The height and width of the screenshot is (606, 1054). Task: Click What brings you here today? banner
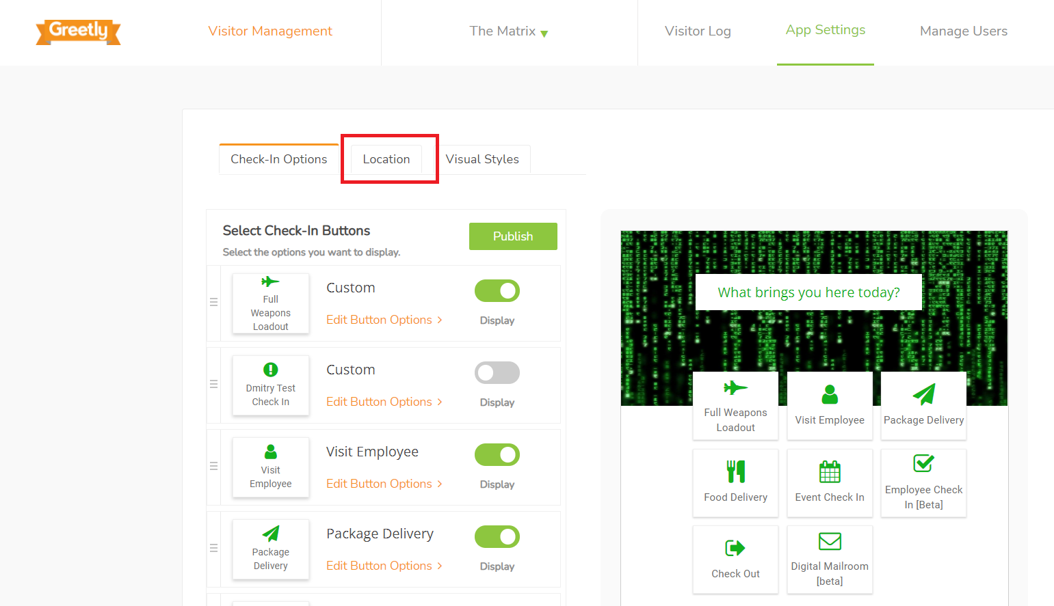pyautogui.click(x=808, y=292)
